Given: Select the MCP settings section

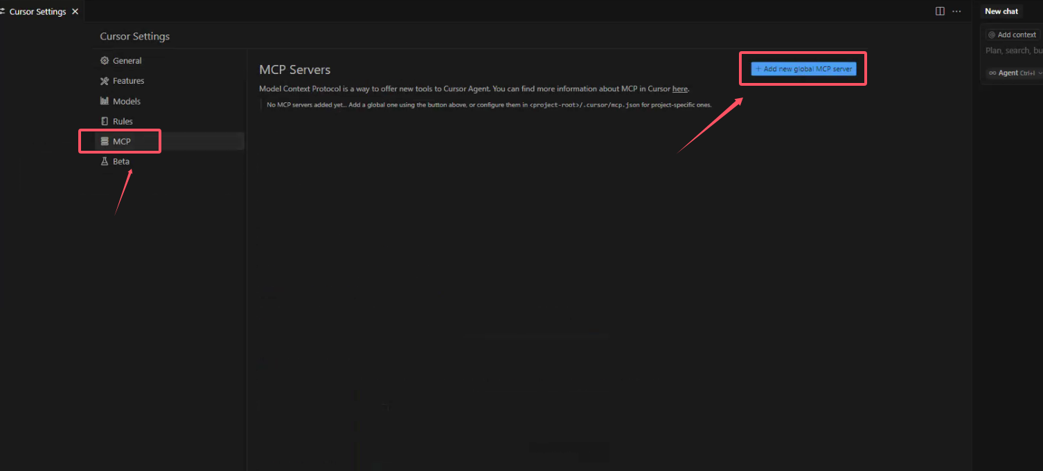Looking at the screenshot, I should click(169, 141).
